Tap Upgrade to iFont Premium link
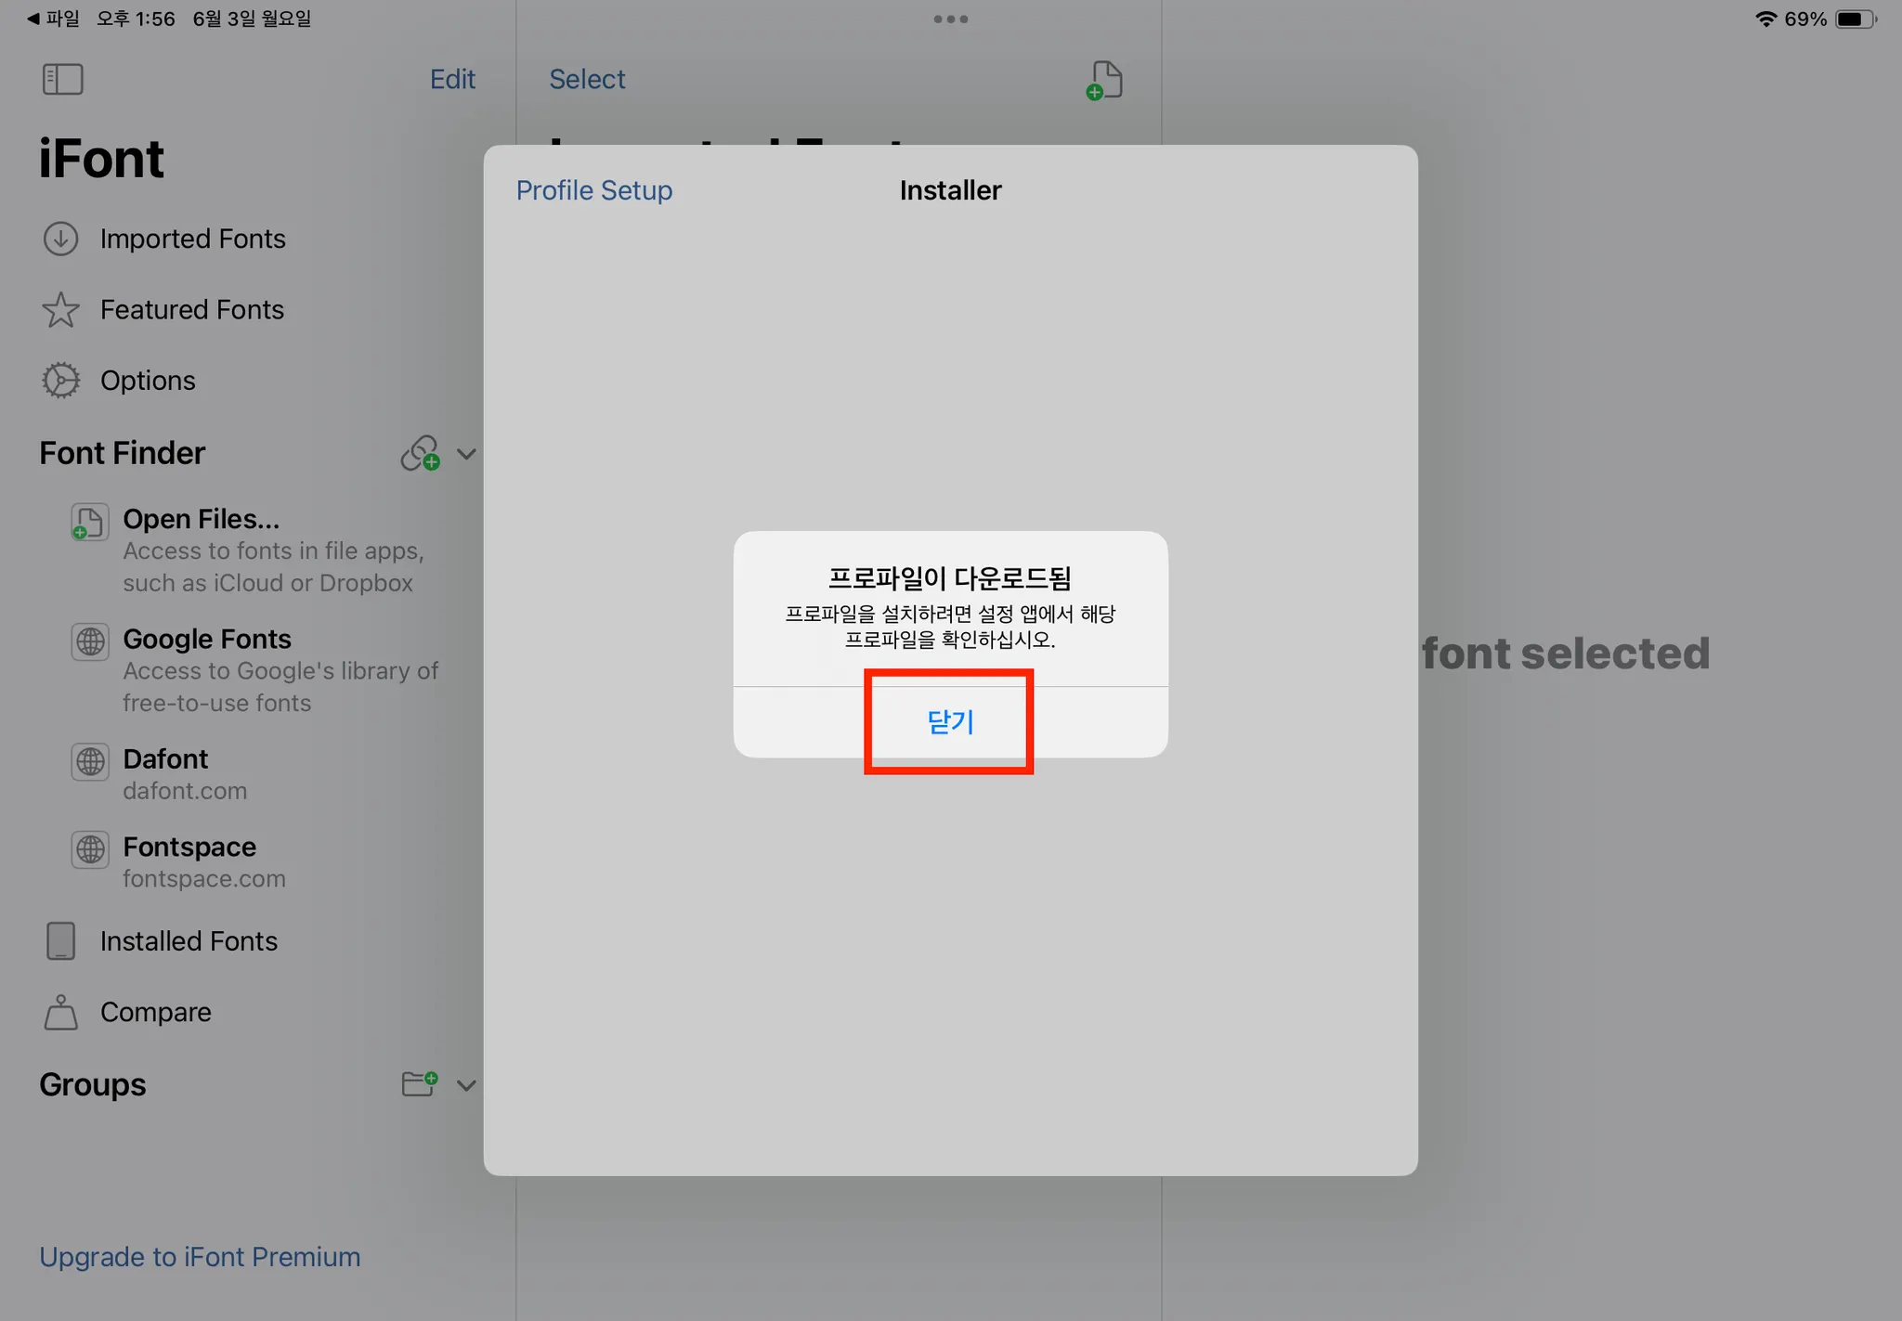The height and width of the screenshot is (1321, 1902). point(200,1256)
